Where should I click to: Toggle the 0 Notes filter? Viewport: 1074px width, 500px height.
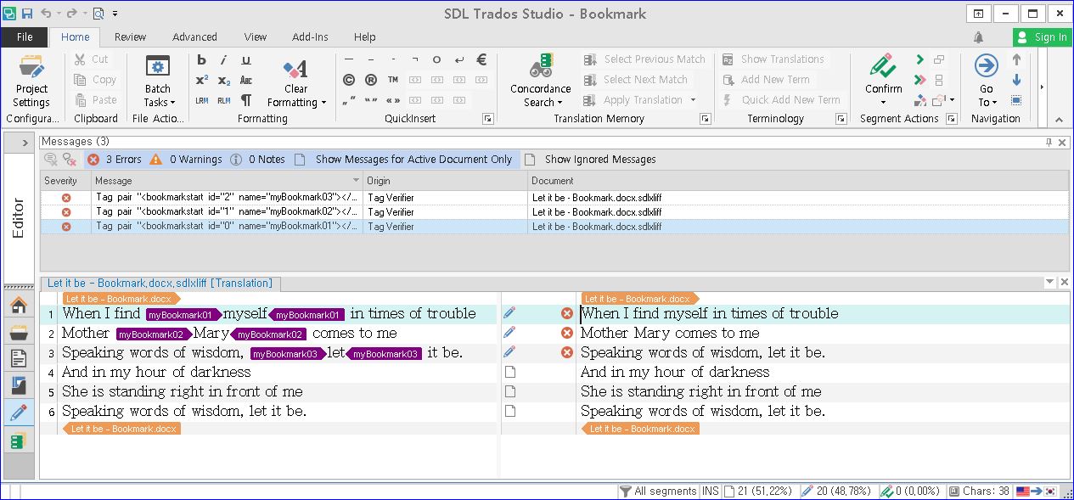coord(257,160)
